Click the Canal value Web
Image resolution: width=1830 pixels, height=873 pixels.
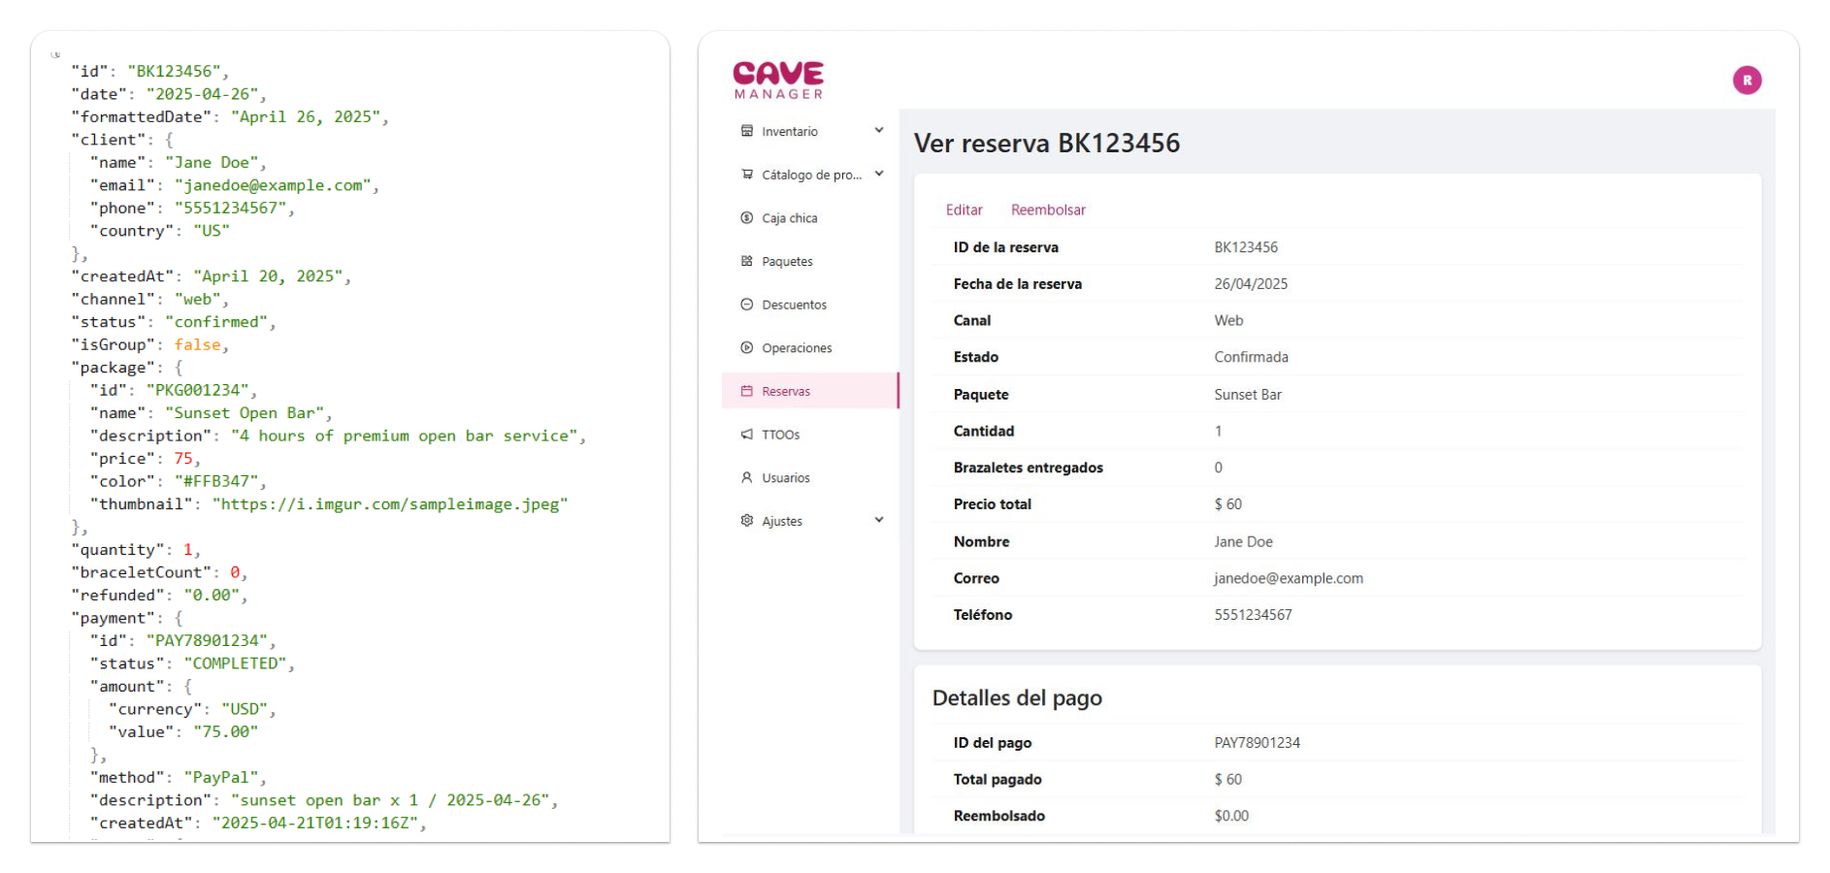click(x=1228, y=320)
